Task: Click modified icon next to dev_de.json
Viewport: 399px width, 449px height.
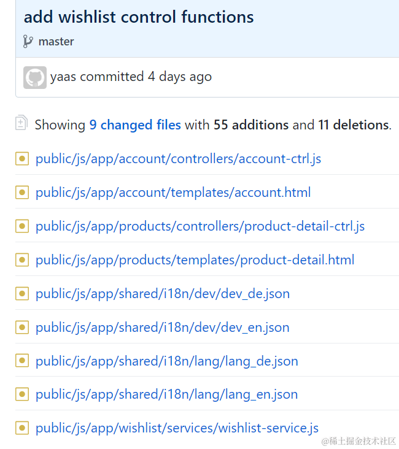Action: pos(22,294)
